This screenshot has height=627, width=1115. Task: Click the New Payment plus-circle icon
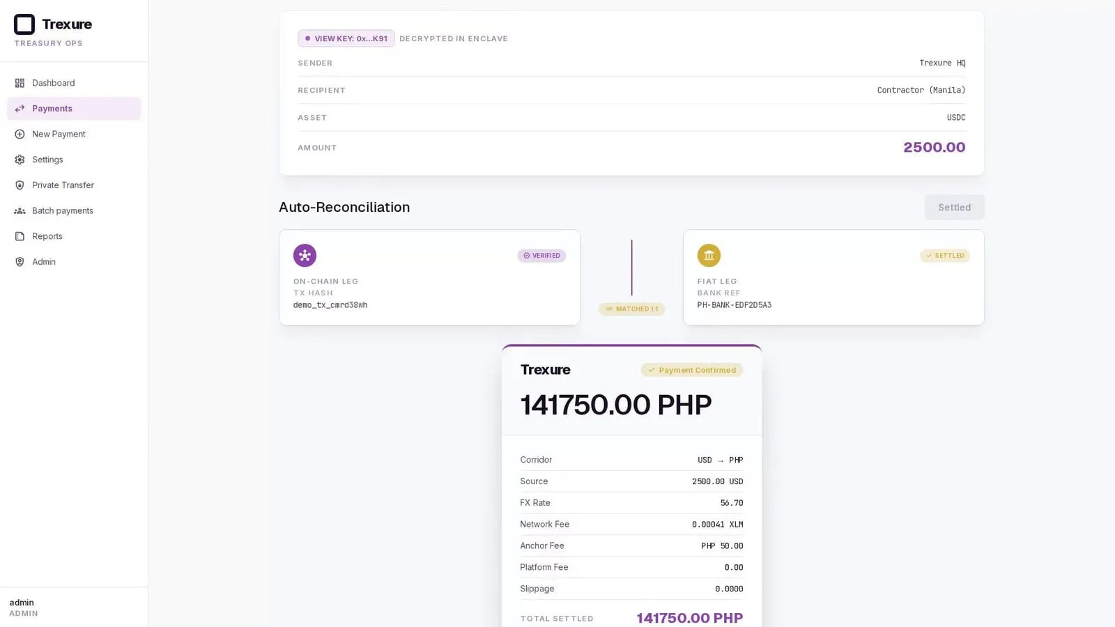click(20, 134)
